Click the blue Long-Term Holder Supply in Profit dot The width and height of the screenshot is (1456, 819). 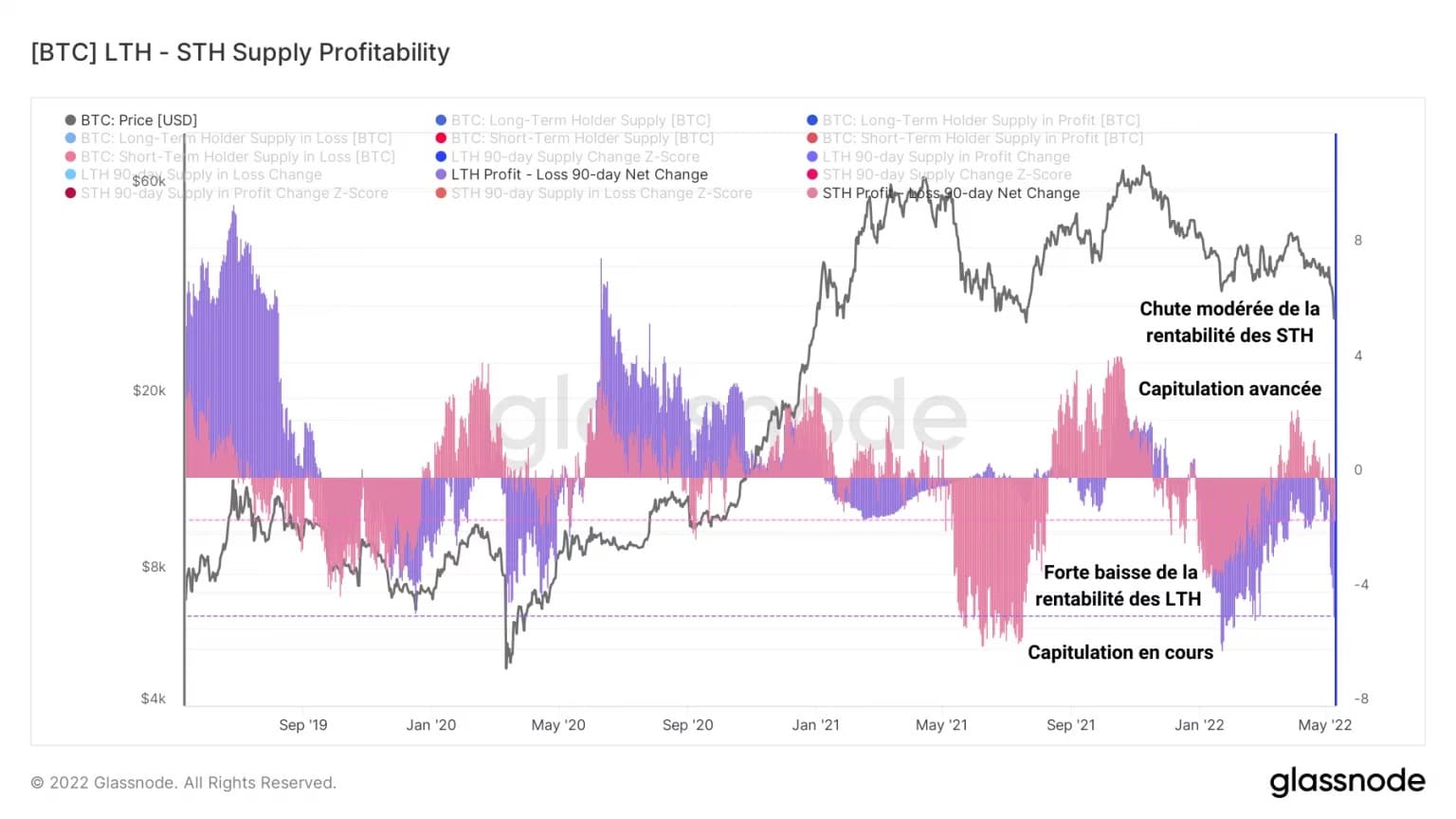812,120
